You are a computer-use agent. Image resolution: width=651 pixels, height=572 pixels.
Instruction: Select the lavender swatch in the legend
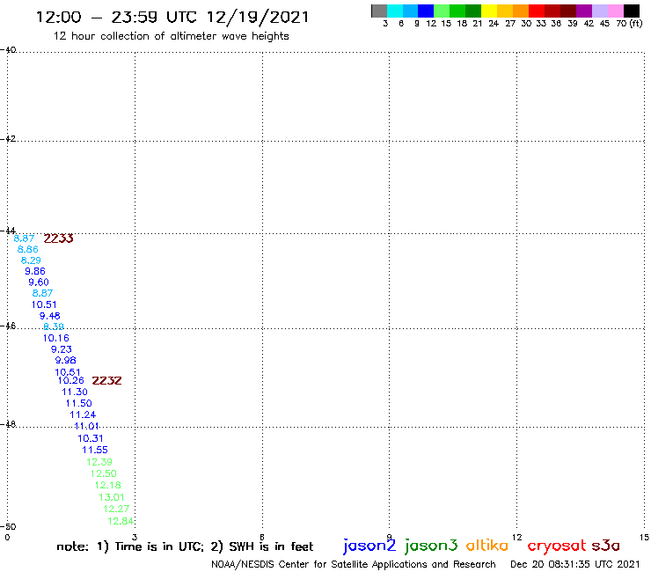click(600, 11)
